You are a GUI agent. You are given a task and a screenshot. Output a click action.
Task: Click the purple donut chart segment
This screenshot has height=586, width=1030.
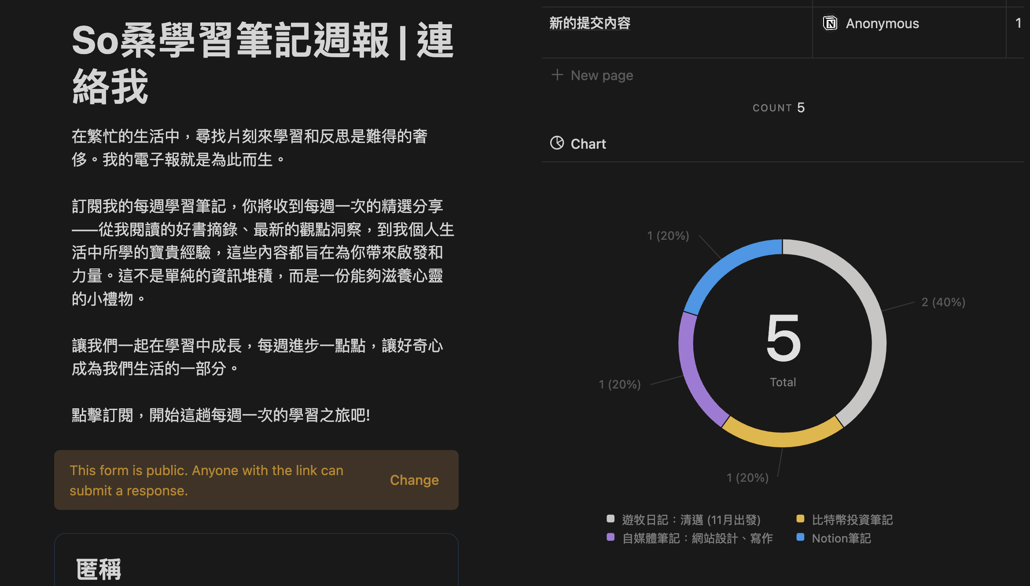point(692,374)
